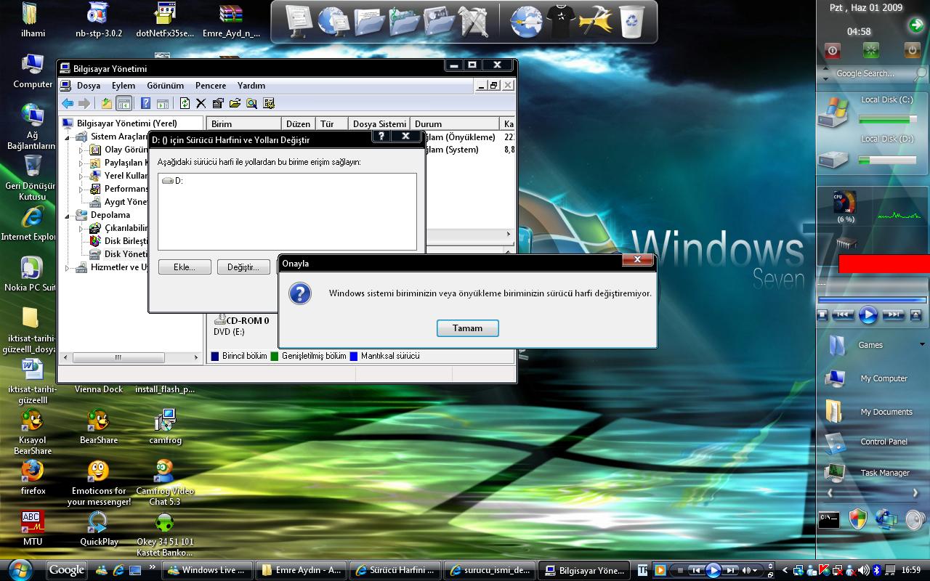Expand the Çıkarılabilir depolama node
Screen dimensions: 930x581
(81, 228)
